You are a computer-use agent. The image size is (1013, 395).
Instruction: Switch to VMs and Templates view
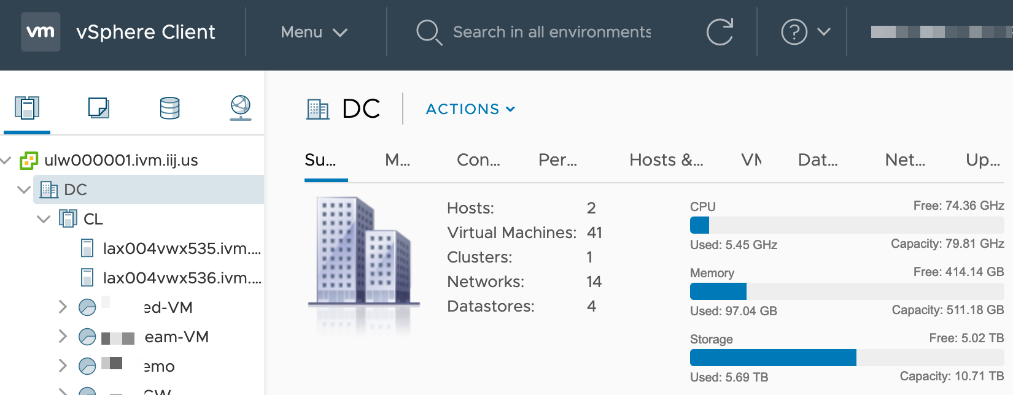tap(98, 108)
